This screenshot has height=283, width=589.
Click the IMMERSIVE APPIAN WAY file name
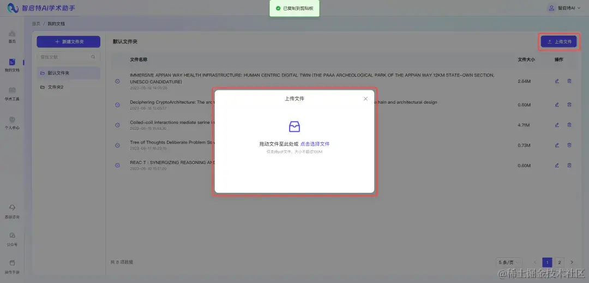click(x=312, y=78)
